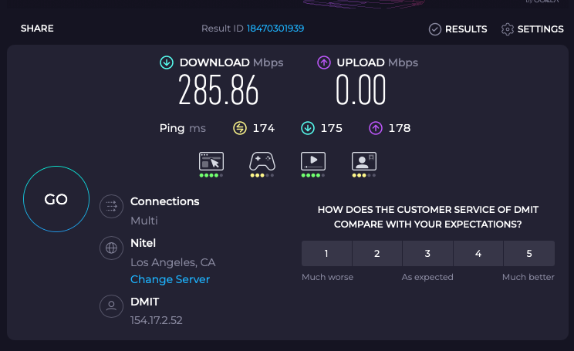Click the online gaming controller icon
Screen dimensions: 574x351
pos(262,161)
